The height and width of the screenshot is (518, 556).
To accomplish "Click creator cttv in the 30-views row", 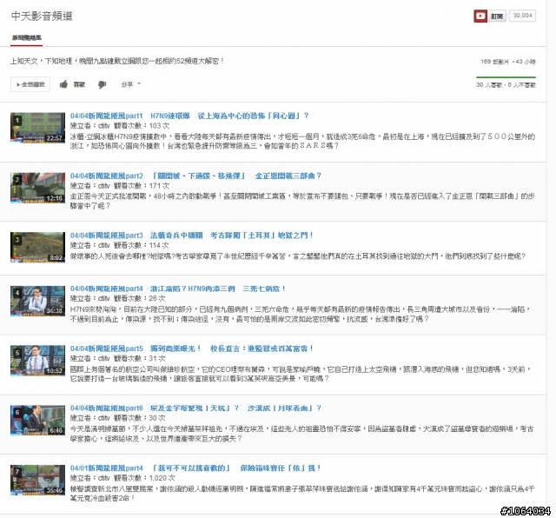I will (x=104, y=418).
